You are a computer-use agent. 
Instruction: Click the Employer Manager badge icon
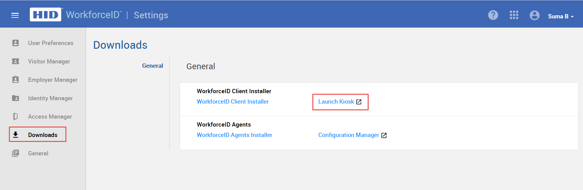pyautogui.click(x=15, y=80)
